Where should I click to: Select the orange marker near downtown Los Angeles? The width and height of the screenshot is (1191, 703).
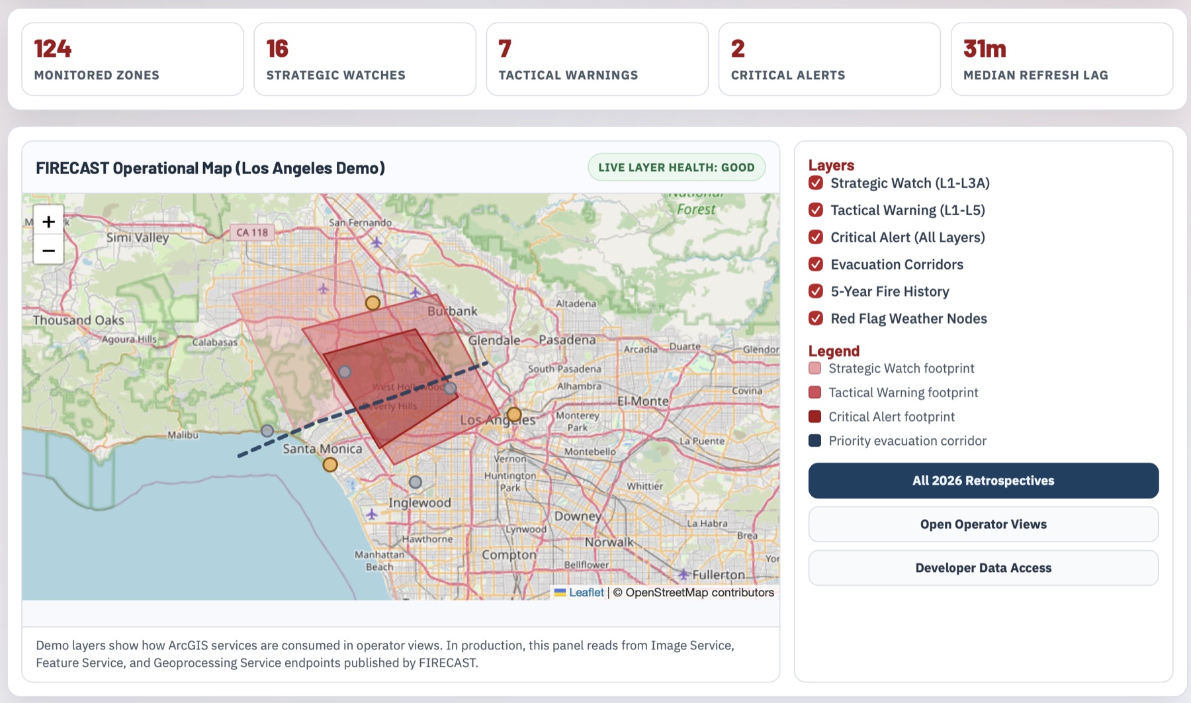(x=514, y=415)
